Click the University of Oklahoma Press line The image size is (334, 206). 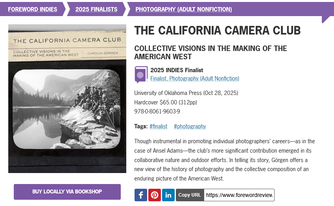[x=186, y=93]
